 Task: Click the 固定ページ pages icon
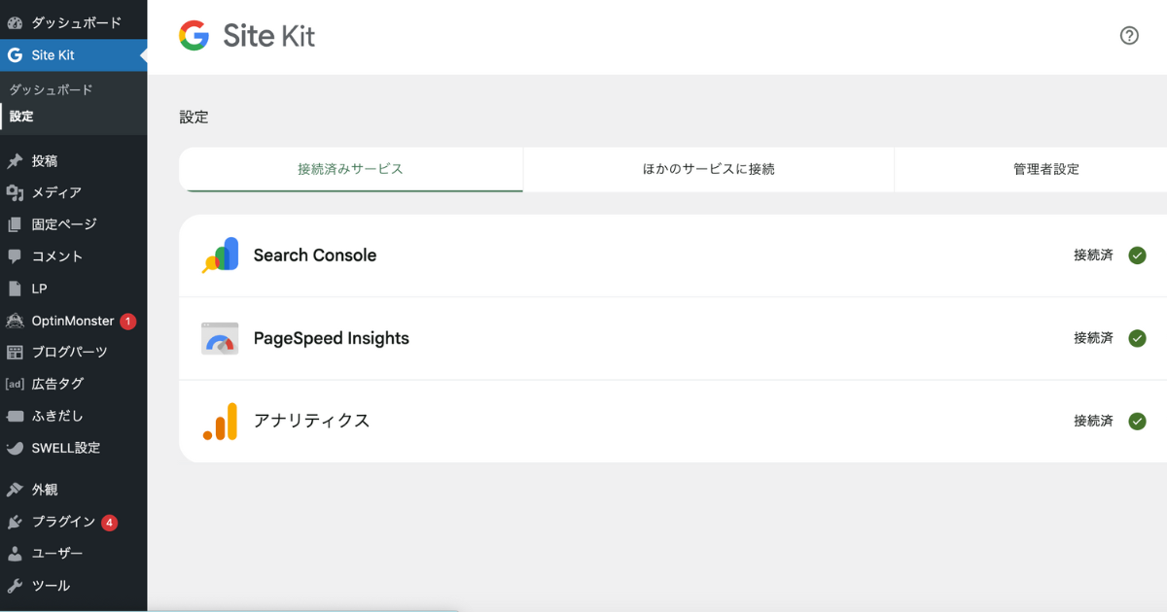15,224
